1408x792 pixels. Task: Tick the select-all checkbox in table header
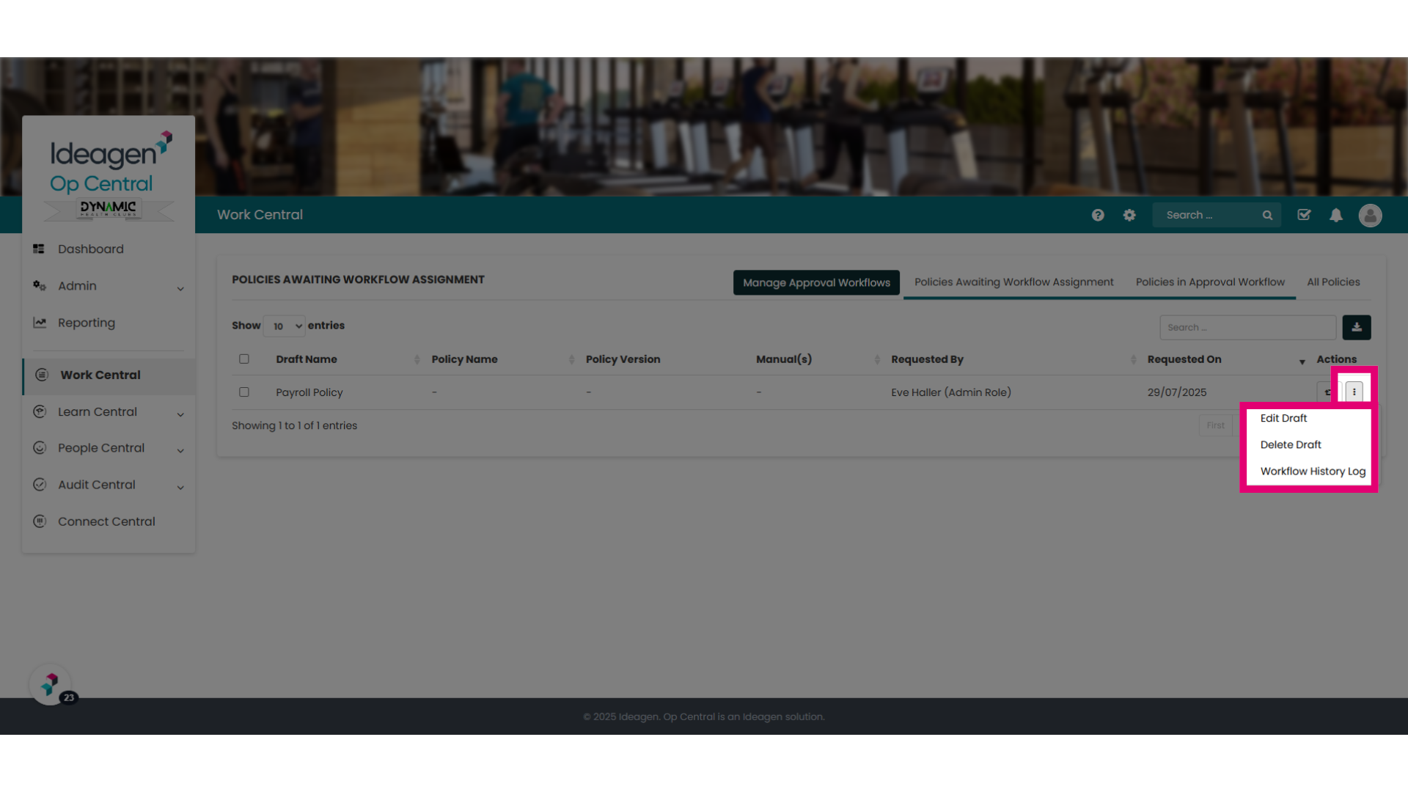244,359
